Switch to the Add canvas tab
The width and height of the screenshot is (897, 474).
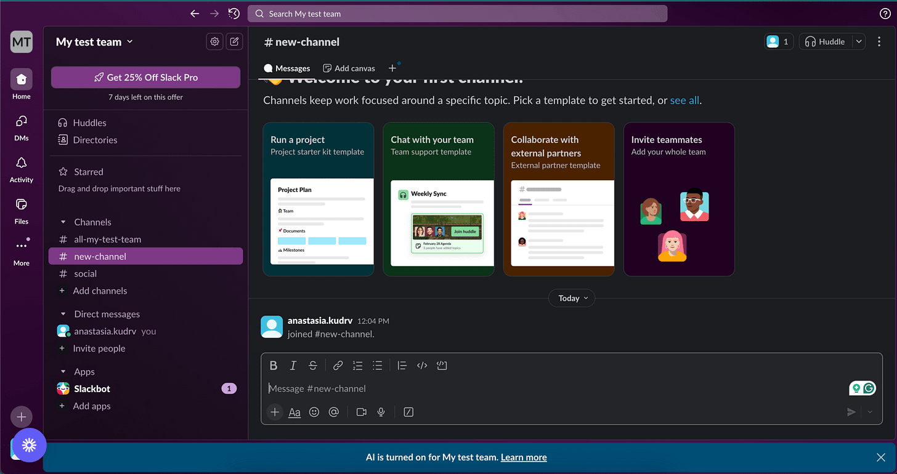(x=349, y=68)
